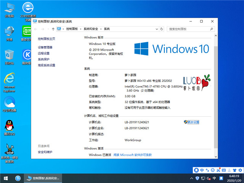The image size is (244, 183).
Task: Click the network tray icon
Action: pyautogui.click(x=203, y=178)
